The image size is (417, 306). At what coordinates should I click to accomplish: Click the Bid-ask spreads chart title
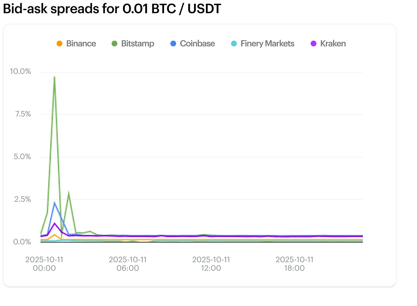pos(112,9)
